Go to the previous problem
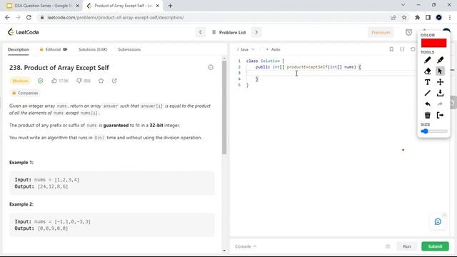 (x=201, y=32)
